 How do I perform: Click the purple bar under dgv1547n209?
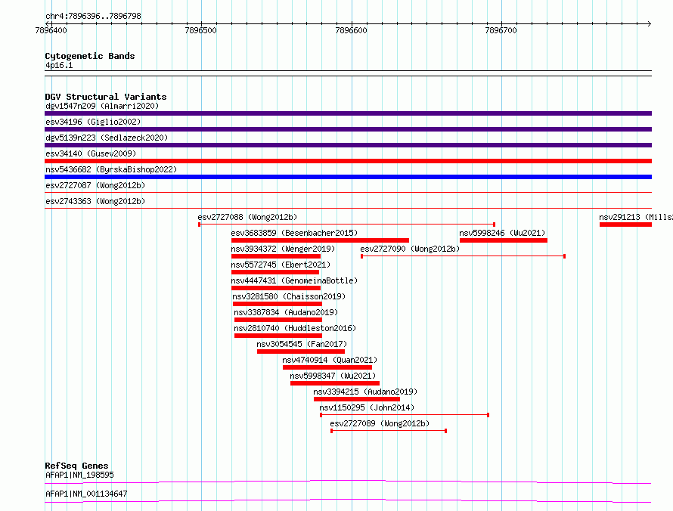348,113
